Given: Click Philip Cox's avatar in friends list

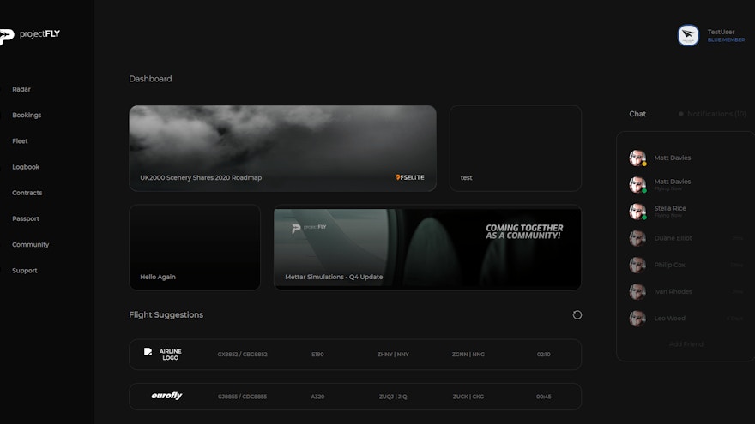Looking at the screenshot, I should 637,265.
